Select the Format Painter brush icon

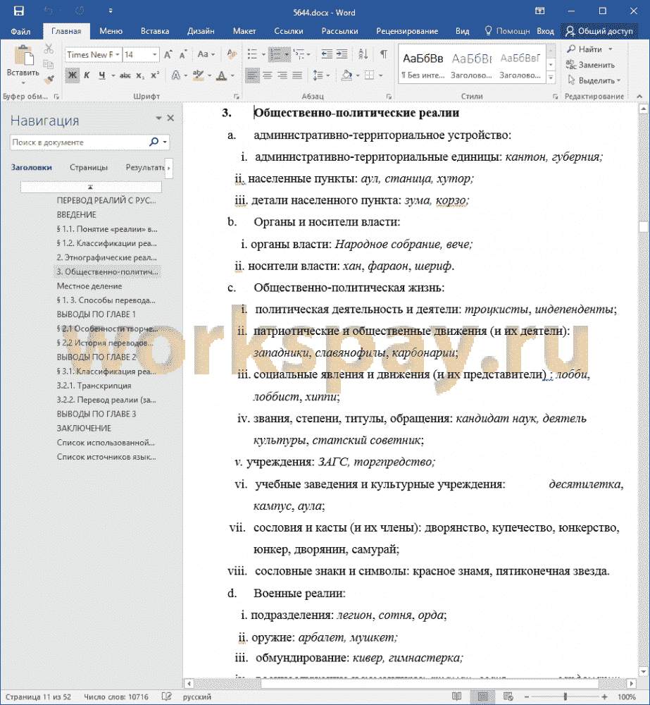click(x=49, y=80)
